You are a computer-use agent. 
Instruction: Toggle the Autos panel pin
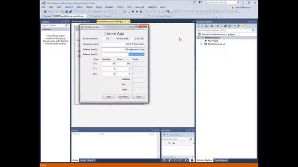tap(155, 130)
